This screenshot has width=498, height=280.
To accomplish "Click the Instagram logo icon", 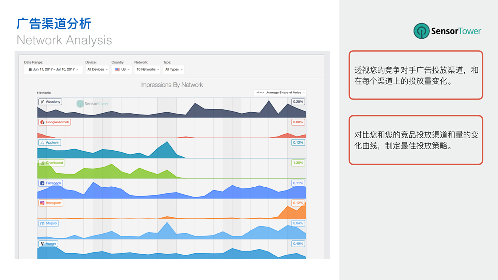I will [x=42, y=203].
